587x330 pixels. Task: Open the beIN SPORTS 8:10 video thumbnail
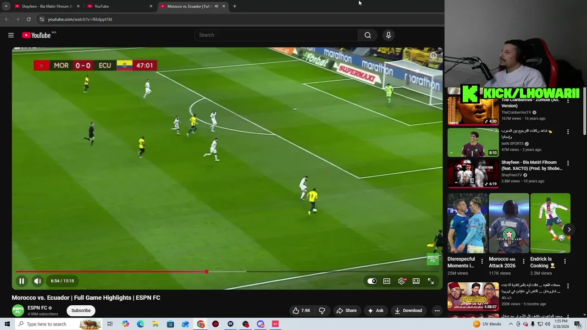(x=473, y=143)
